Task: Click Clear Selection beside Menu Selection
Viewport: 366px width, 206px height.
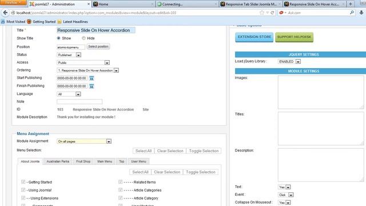Action: (x=170, y=151)
